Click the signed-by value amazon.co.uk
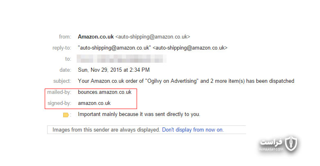The height and width of the screenshot is (166, 320). (x=94, y=103)
